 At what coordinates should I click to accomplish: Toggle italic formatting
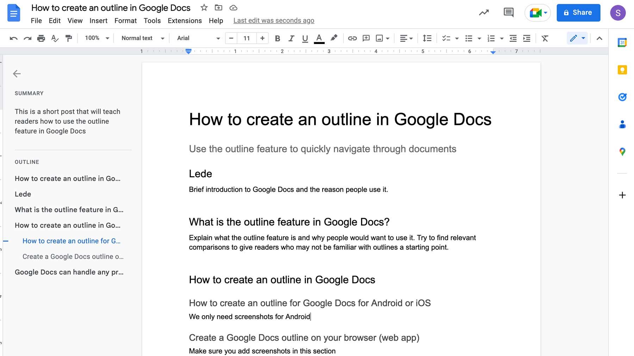point(291,38)
